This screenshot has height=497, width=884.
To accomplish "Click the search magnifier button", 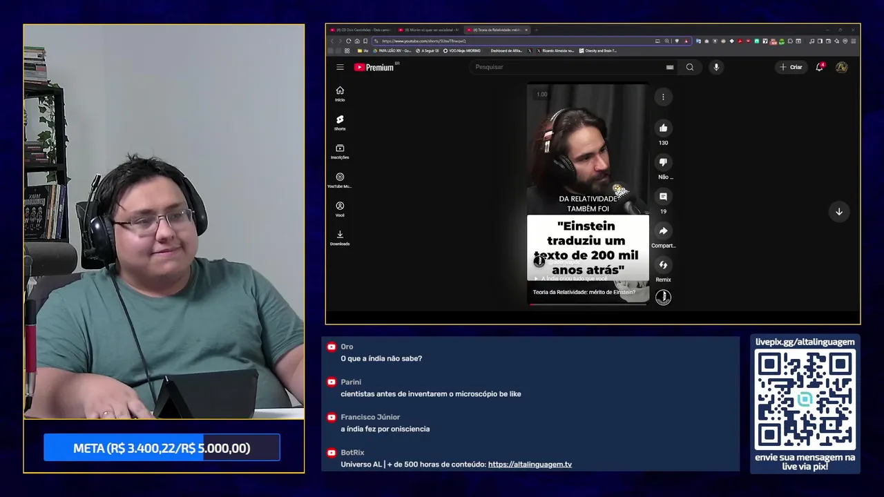I will tap(690, 67).
